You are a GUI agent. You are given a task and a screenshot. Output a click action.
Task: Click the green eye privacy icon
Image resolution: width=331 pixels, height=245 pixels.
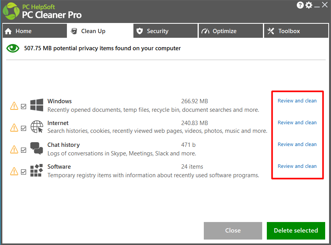coord(13,48)
